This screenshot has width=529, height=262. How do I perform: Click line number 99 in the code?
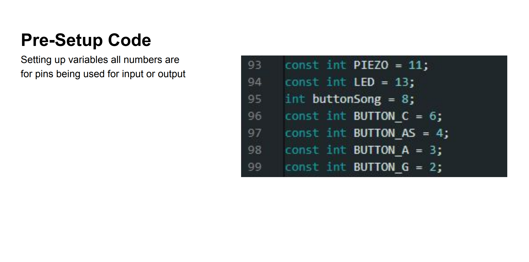tap(255, 167)
